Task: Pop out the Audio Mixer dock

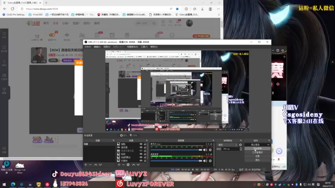Action: (213, 141)
